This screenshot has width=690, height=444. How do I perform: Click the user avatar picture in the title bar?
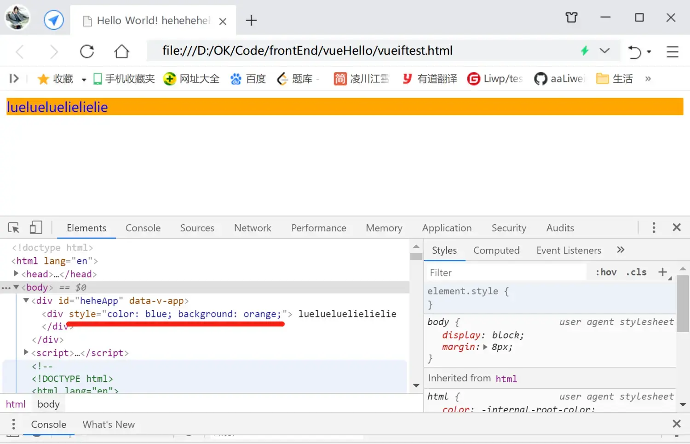click(17, 17)
